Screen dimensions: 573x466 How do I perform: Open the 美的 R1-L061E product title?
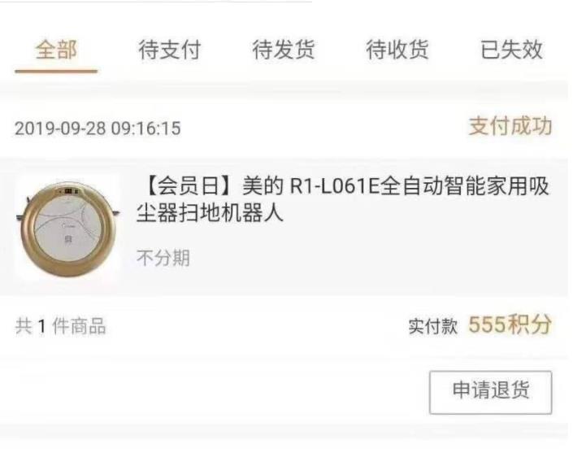[x=342, y=199]
